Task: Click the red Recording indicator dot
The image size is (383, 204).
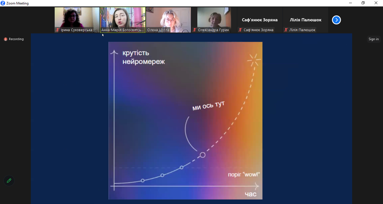Action: click(x=5, y=39)
